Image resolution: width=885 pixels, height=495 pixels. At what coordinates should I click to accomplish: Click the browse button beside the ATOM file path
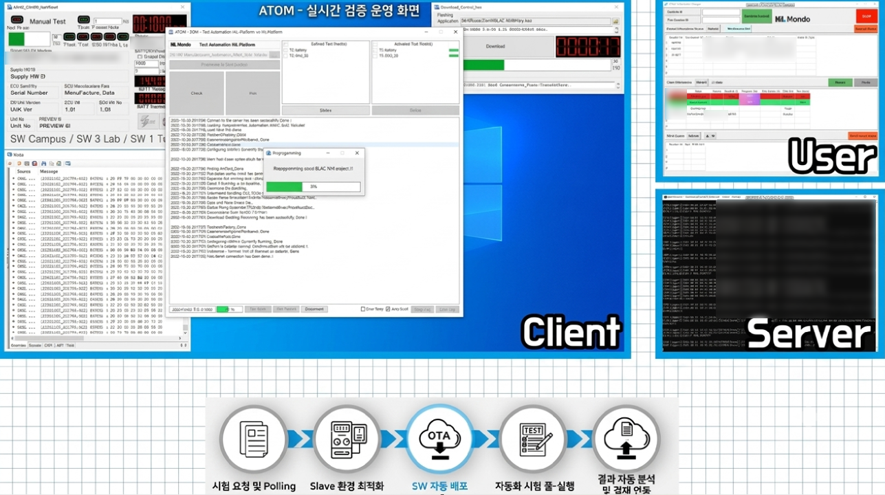[274, 55]
